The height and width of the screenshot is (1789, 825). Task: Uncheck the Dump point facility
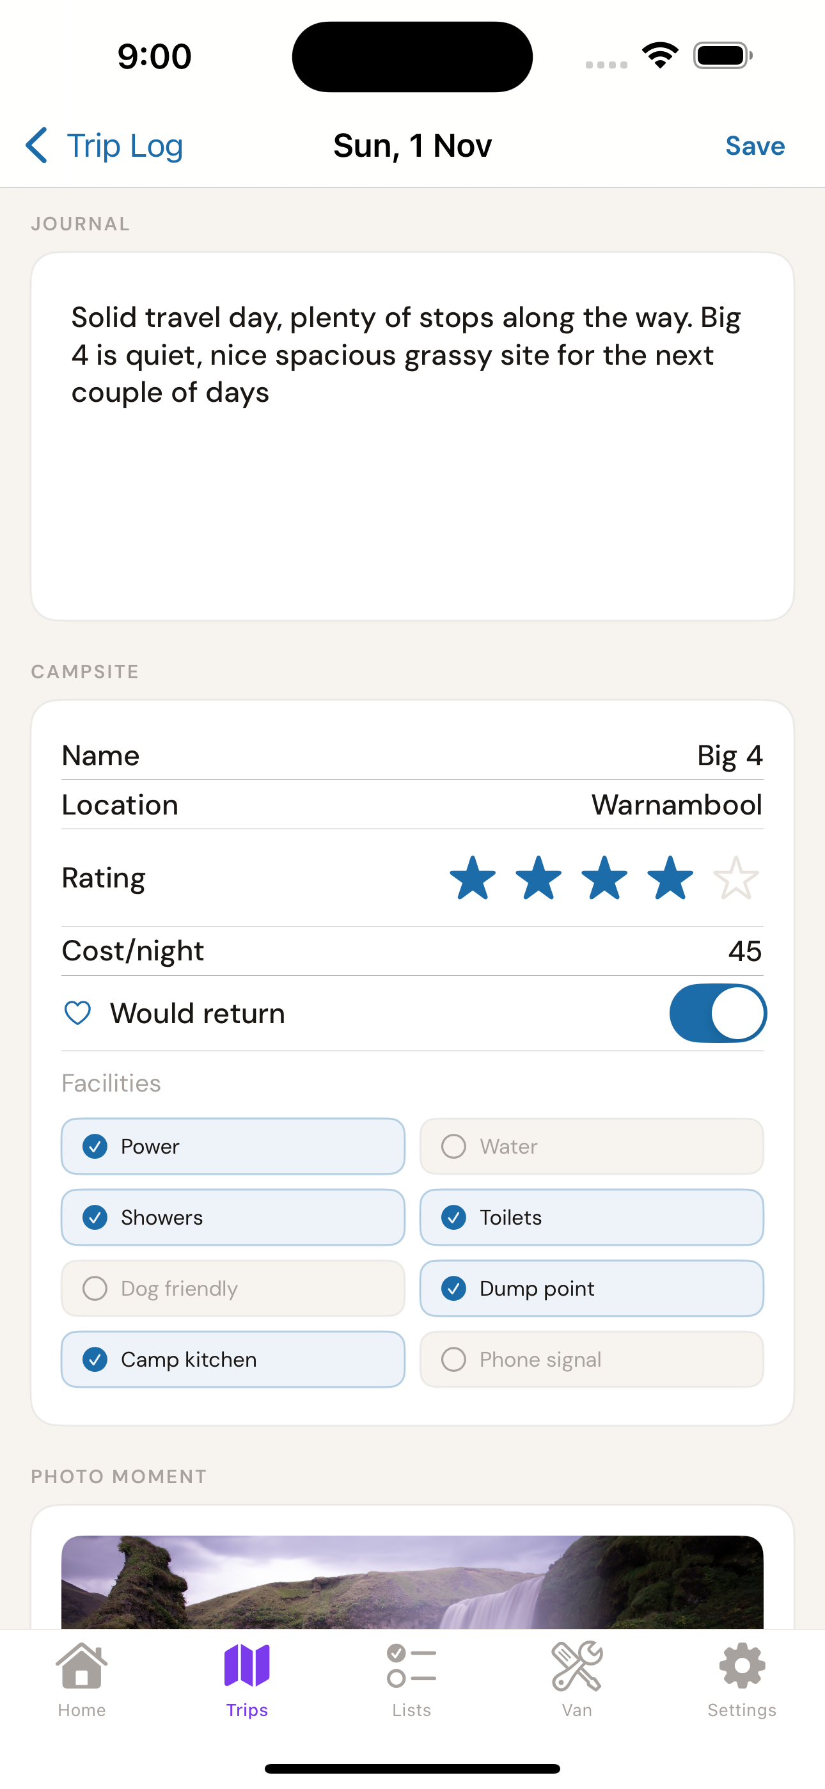pyautogui.click(x=592, y=1288)
